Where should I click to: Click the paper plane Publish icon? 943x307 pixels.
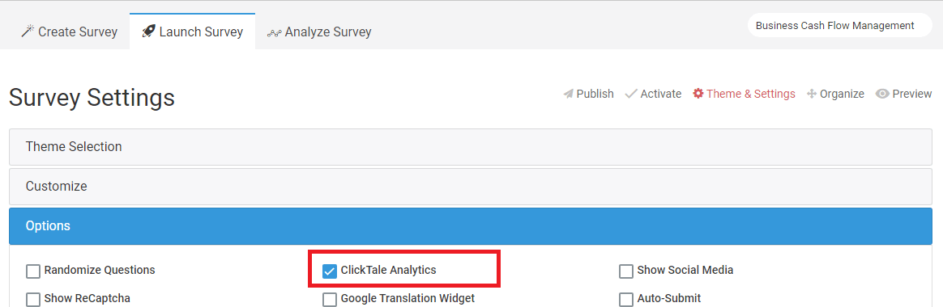pos(569,95)
